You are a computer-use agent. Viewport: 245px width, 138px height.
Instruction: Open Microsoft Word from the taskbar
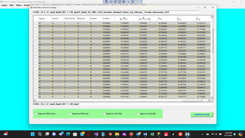point(145,134)
